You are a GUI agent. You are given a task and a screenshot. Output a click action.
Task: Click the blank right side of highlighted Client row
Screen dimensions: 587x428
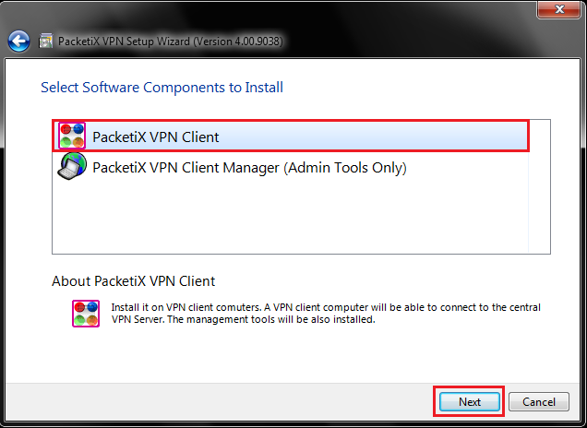(x=373, y=137)
